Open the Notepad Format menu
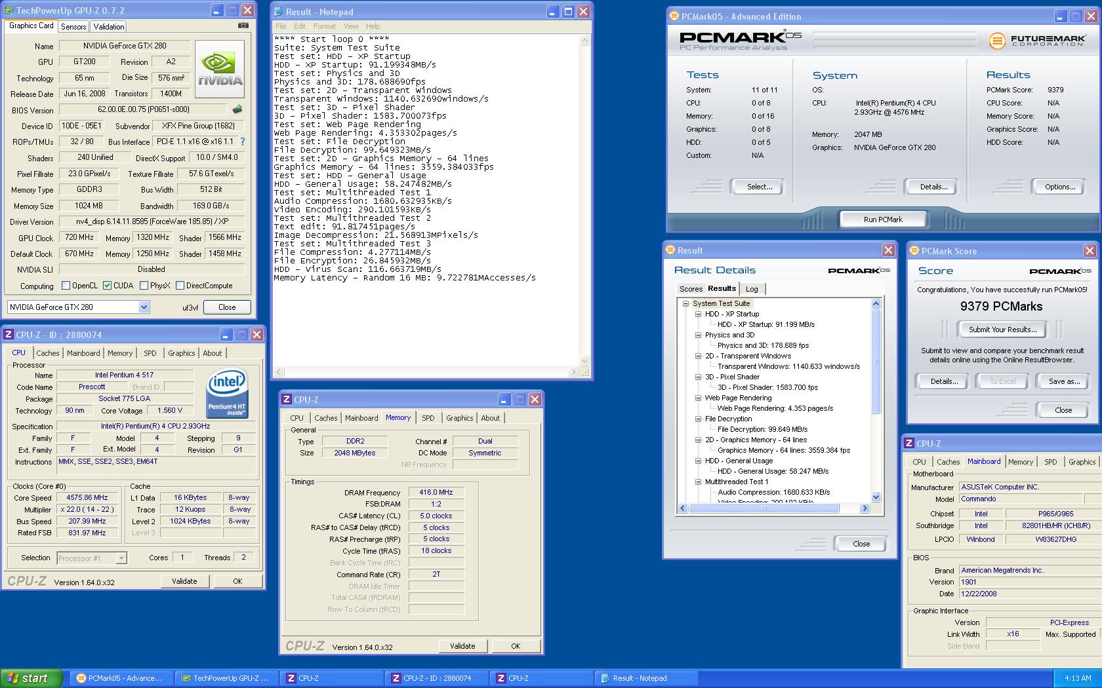1102x688 pixels. [x=324, y=26]
